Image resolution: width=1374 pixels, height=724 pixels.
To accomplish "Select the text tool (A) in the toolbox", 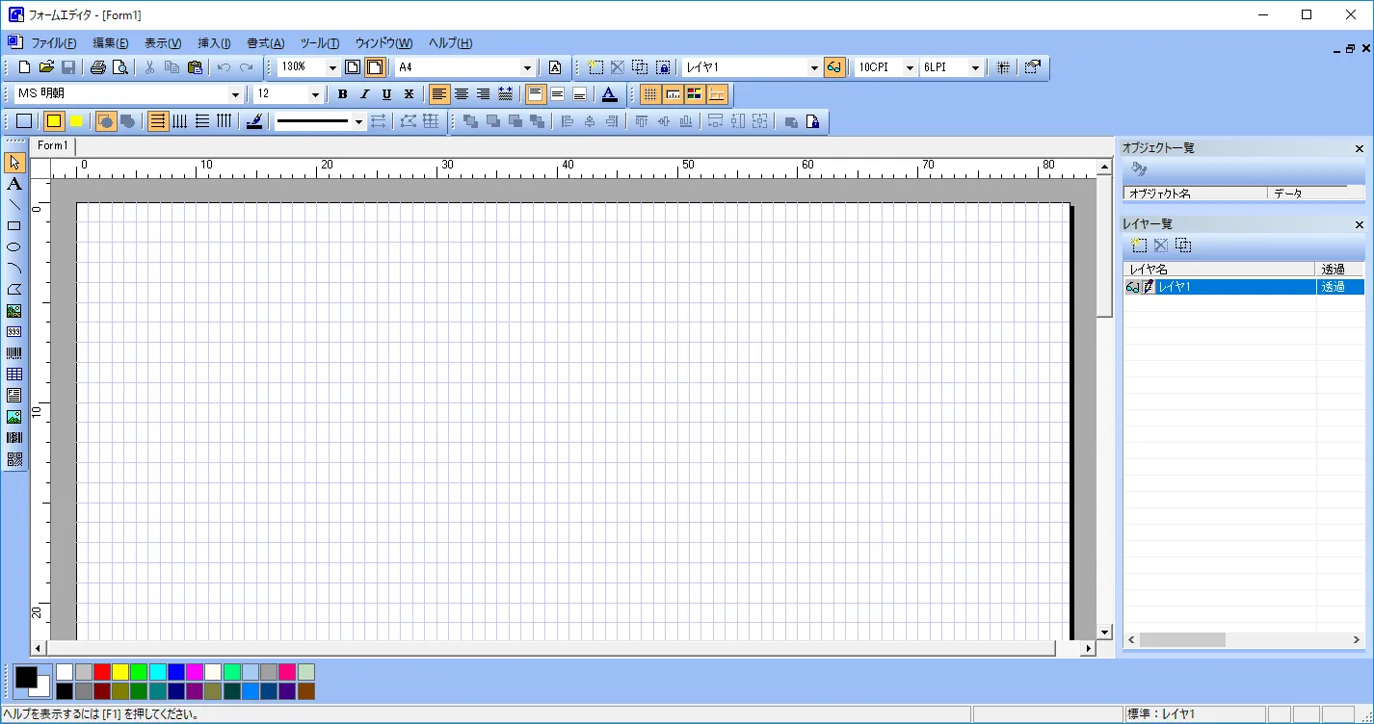I will point(14,183).
